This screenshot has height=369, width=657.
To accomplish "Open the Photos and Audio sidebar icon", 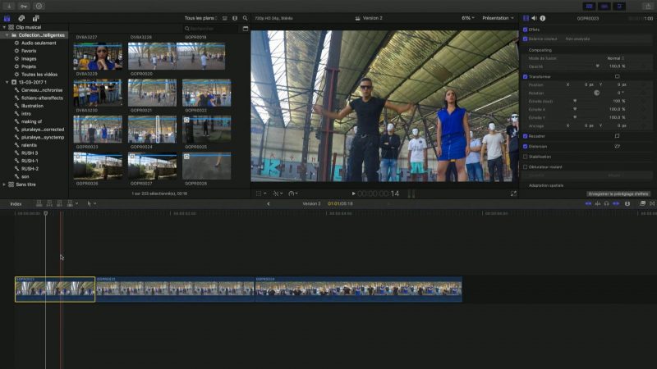I will (21, 18).
